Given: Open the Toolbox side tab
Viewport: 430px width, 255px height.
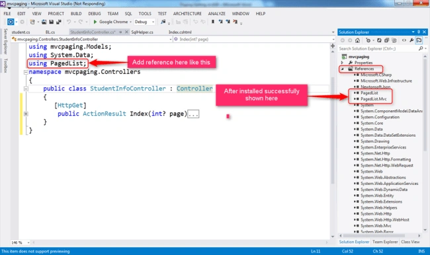Looking at the screenshot, I should click(5, 65).
